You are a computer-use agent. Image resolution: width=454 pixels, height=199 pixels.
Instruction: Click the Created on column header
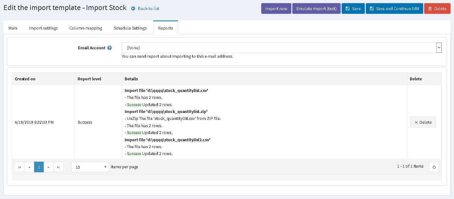44,79
